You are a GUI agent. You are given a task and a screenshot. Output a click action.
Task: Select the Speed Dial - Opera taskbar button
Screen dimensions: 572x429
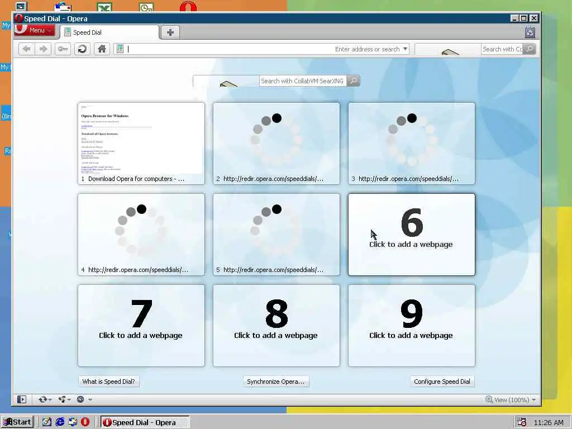click(145, 422)
